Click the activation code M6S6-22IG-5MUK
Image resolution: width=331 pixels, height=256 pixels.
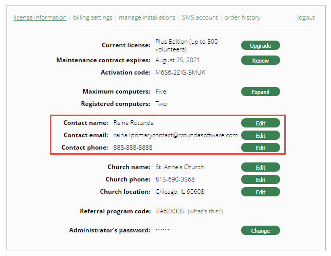(180, 72)
